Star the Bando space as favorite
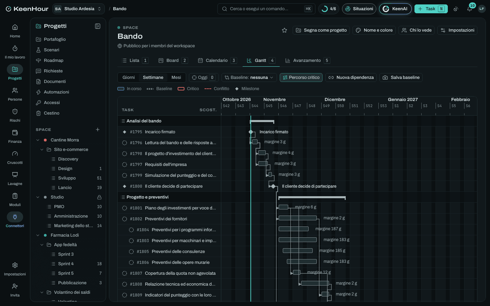Screen dimensions: 490x306 click(284, 30)
